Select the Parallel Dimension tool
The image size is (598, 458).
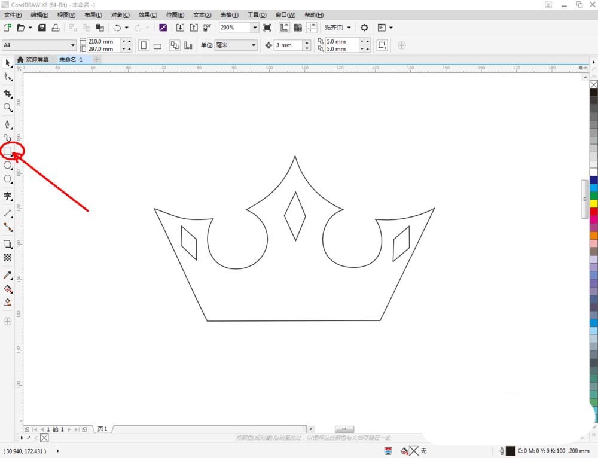pos(7,213)
